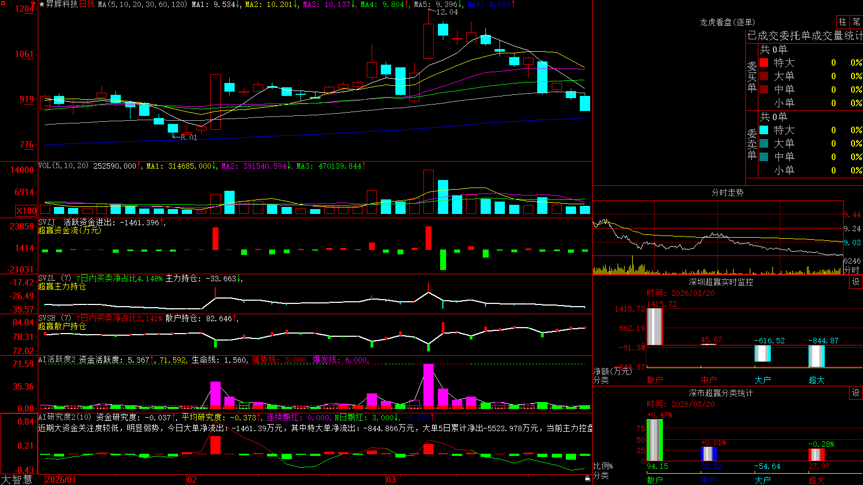Click the star icon before 昇辉科技
Image resolution: width=863 pixels, height=485 pixels.
click(x=42, y=4)
